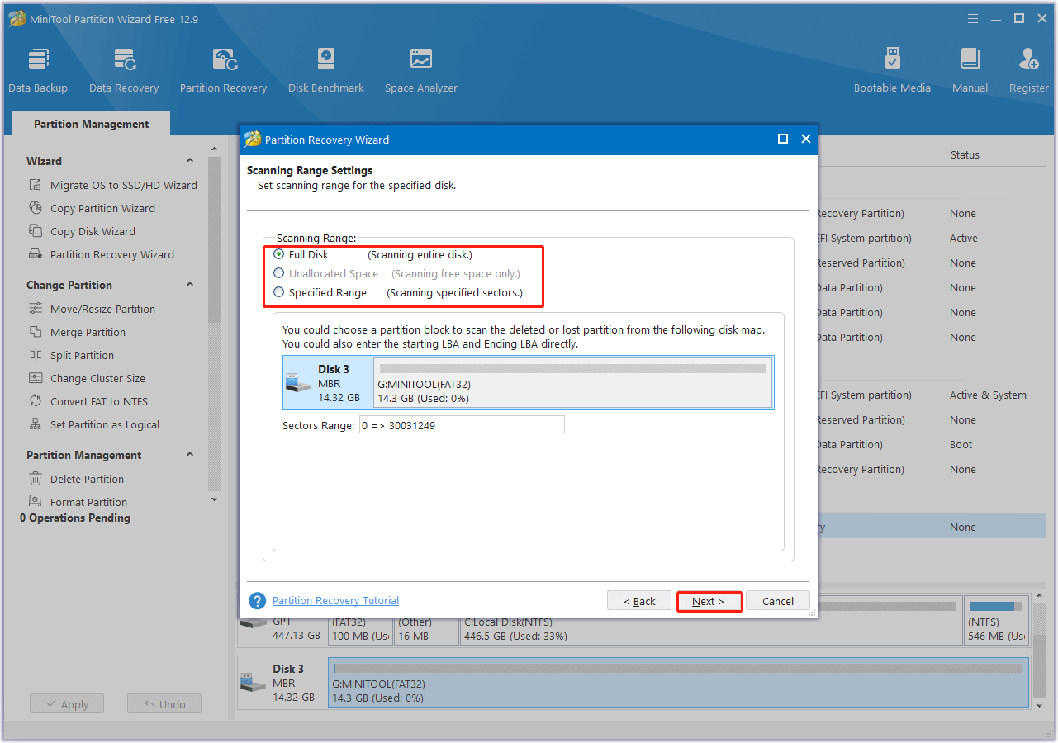Select the Unallocated Space option
The image size is (1058, 743).
tap(278, 273)
